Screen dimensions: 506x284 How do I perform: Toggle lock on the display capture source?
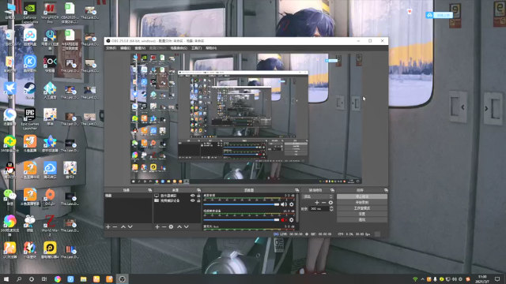198,196
